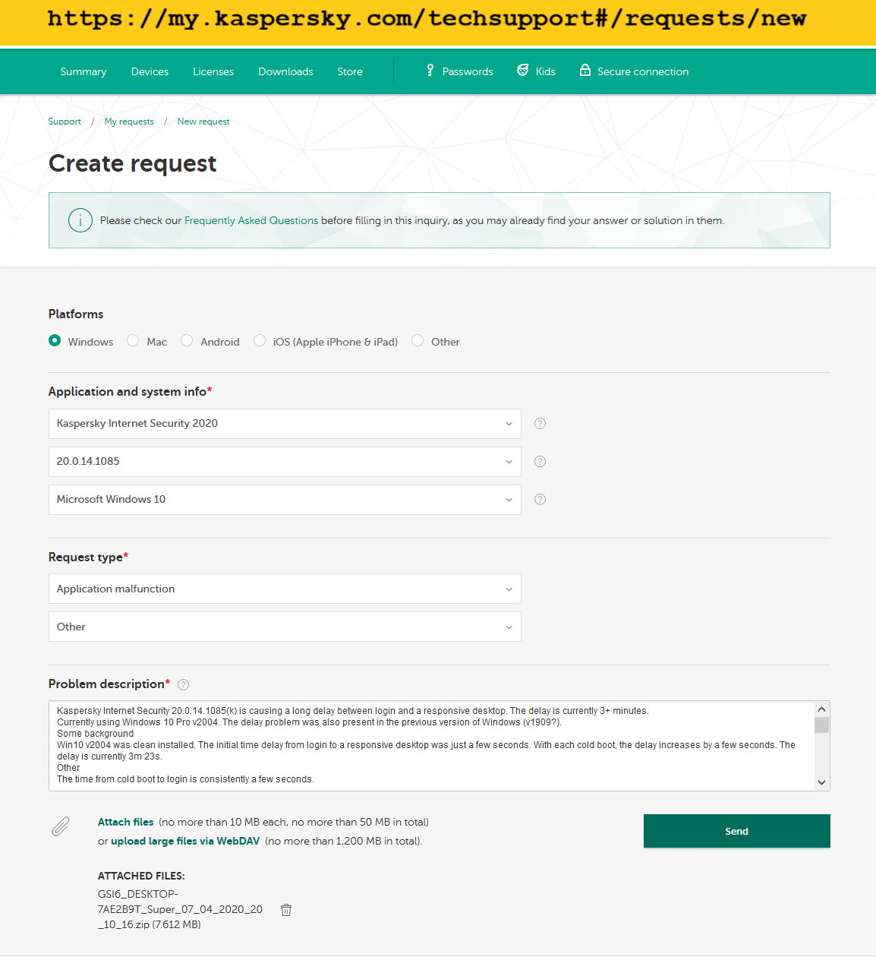Click the My requests breadcrumb link
Screen dimensions: 876x957
point(129,122)
